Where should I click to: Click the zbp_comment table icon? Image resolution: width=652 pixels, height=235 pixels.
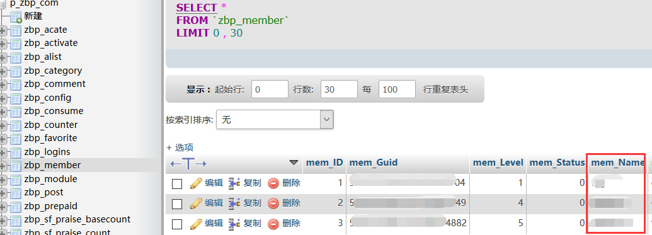15,84
